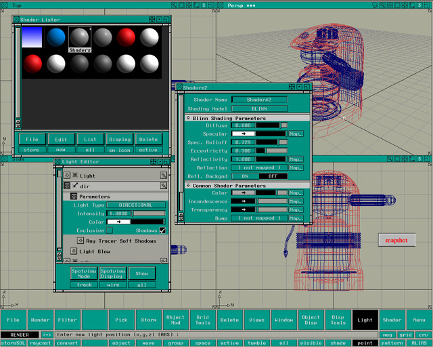Expand the Ray Tracer Soft Shadows section
This screenshot has height=347, width=433.
tap(80, 241)
